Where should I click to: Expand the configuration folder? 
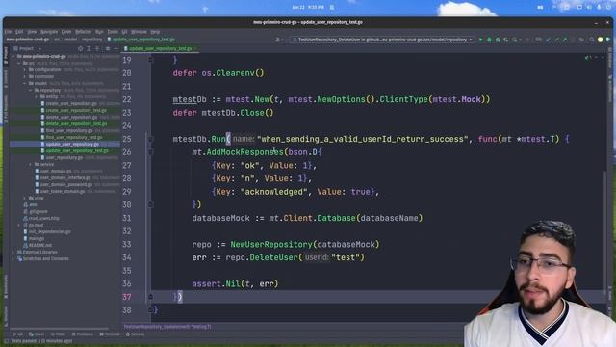(25, 69)
